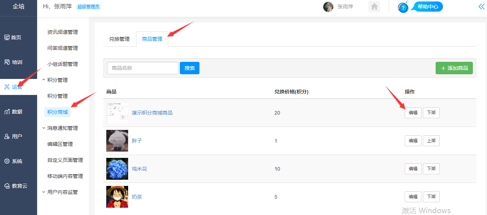Switch to the 兑换管理 tab
This screenshot has height=215, width=487.
119,39
